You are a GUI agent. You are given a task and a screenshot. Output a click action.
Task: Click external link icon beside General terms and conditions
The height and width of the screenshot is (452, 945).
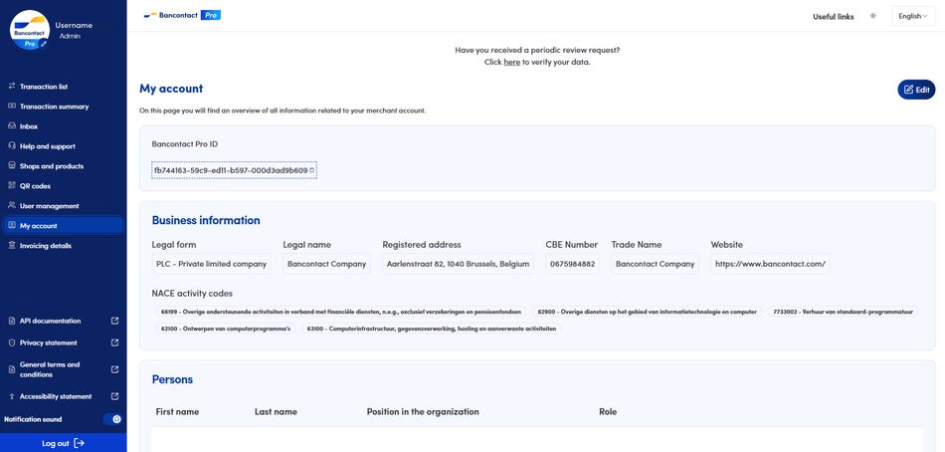point(114,369)
